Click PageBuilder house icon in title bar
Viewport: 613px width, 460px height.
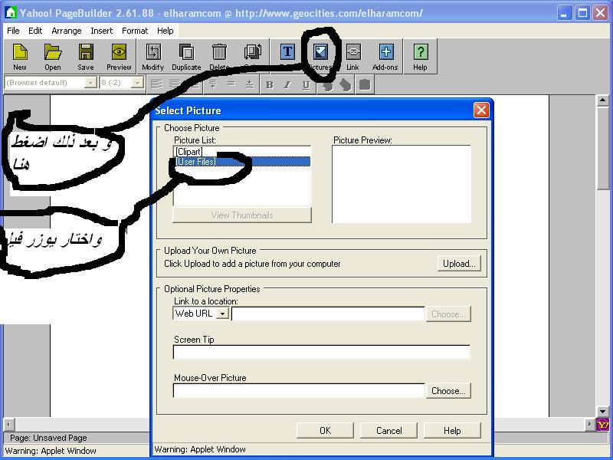(x=11, y=12)
